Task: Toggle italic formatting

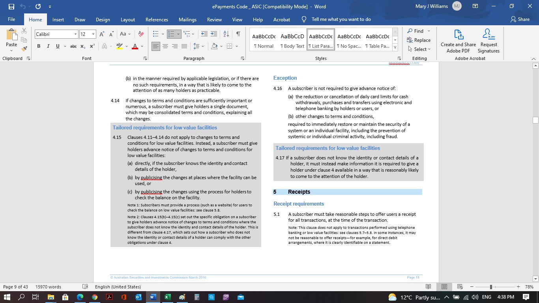Action: (x=47, y=46)
